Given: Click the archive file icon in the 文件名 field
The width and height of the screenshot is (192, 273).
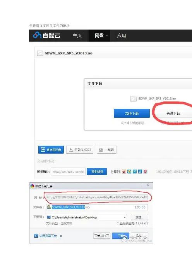Looking at the screenshot, I should (x=49, y=207).
